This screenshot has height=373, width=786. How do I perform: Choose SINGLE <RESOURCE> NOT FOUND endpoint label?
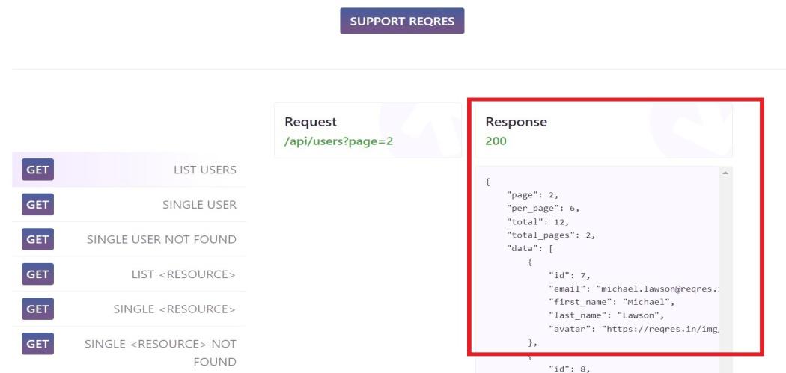(160, 353)
